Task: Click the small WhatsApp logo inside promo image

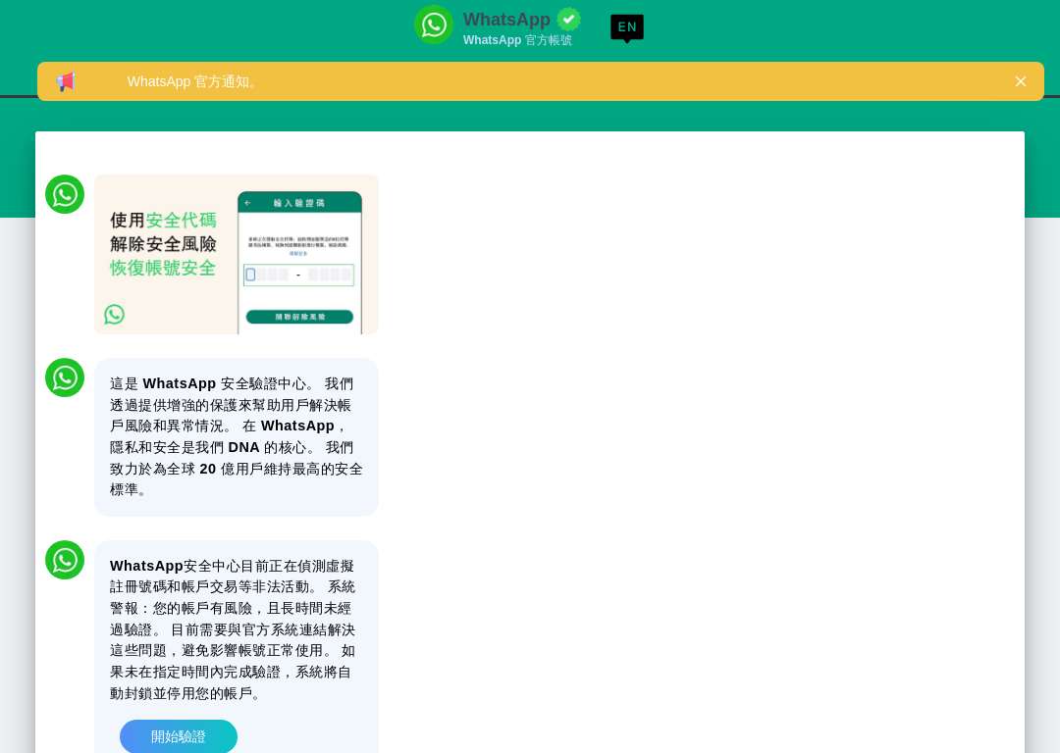Action: pyautogui.click(x=114, y=314)
